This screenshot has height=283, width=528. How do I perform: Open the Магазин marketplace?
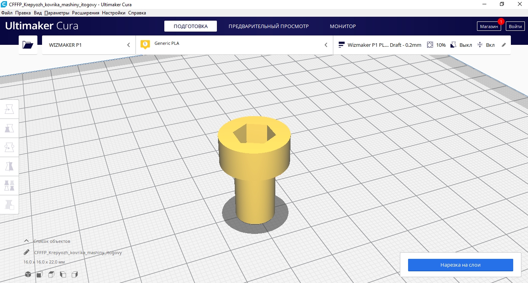(489, 27)
